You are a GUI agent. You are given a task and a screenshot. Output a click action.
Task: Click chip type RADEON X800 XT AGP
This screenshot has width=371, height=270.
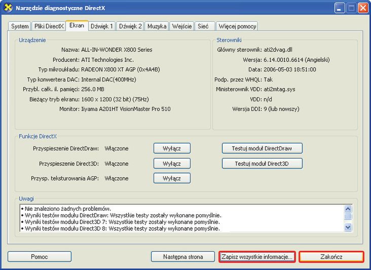point(121,69)
